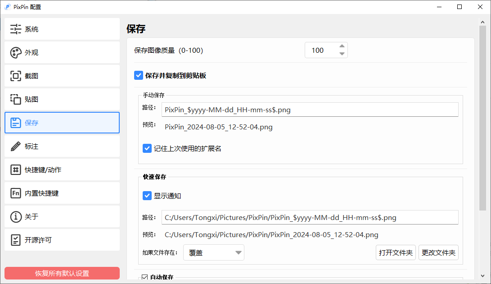The width and height of the screenshot is (491, 284).
Task: Click the 开源许可 checklist icon
Action: pos(16,240)
